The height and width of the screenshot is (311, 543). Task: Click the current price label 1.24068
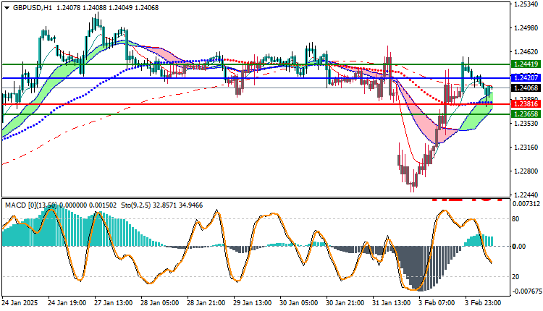coord(526,88)
